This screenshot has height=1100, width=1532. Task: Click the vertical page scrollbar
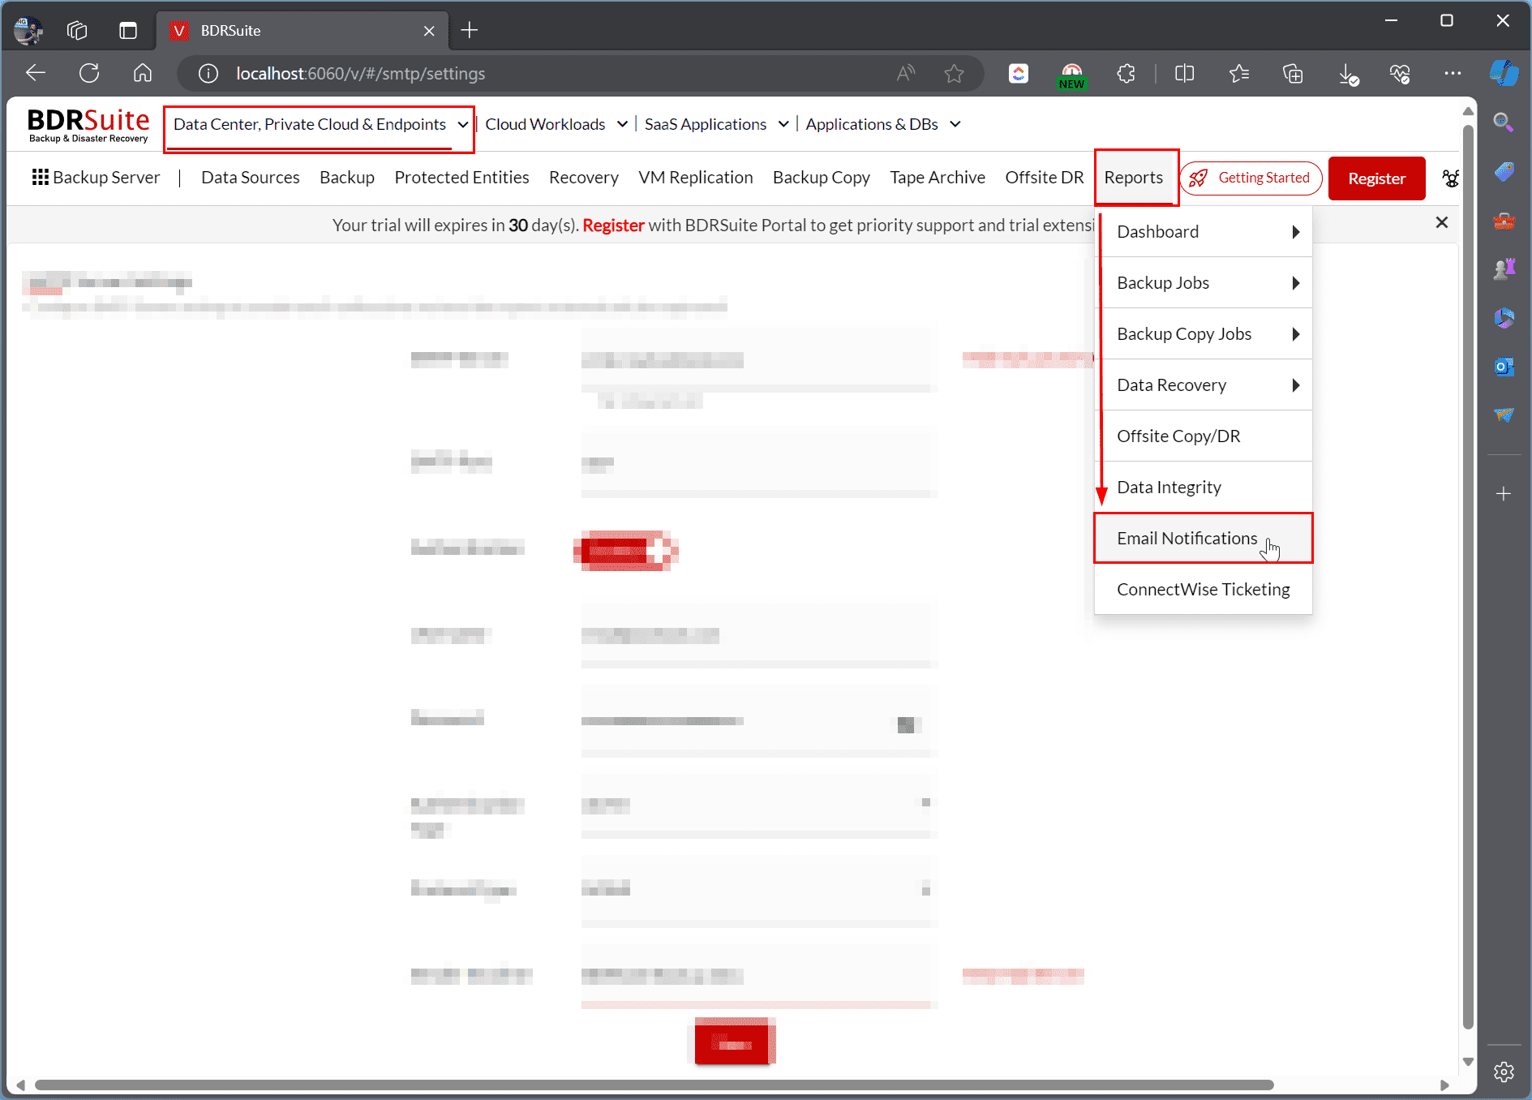pos(1467,576)
